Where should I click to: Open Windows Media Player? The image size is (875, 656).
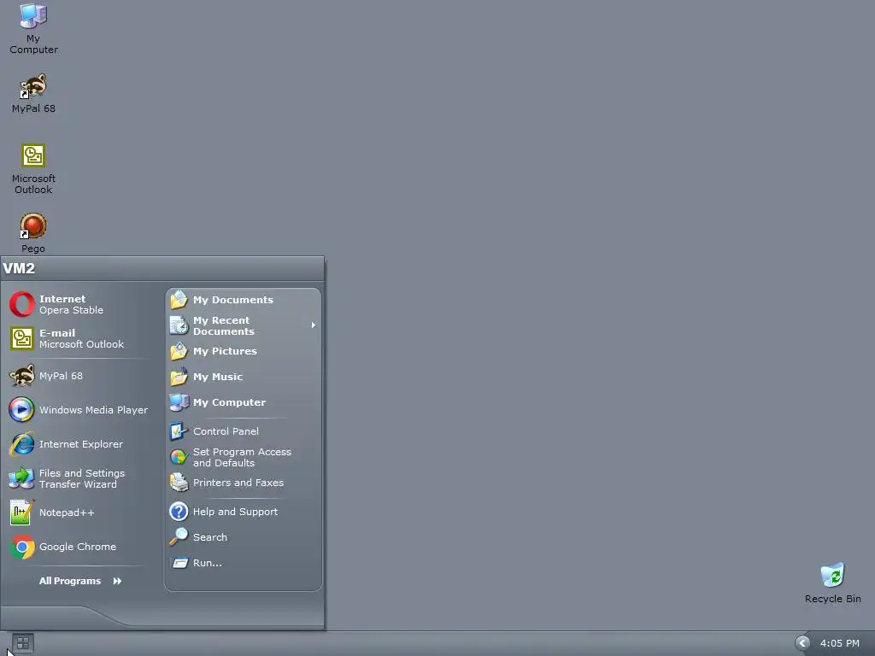[x=78, y=410]
